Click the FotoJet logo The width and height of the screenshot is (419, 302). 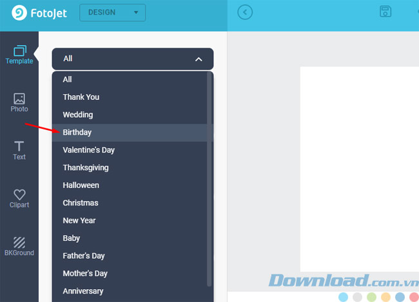[39, 13]
